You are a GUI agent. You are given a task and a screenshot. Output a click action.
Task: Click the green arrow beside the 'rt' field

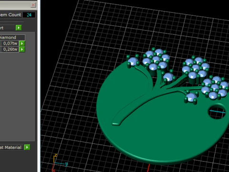coord(19,28)
